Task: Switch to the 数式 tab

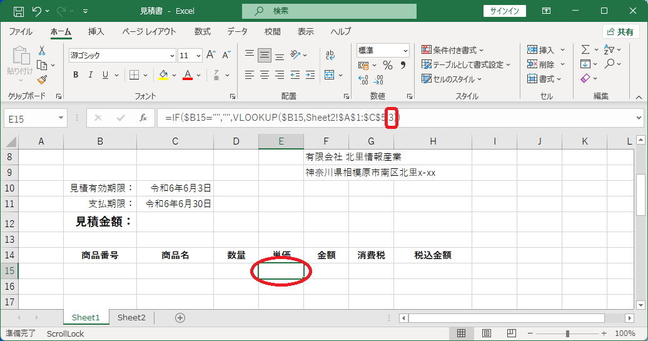Action: [203, 31]
